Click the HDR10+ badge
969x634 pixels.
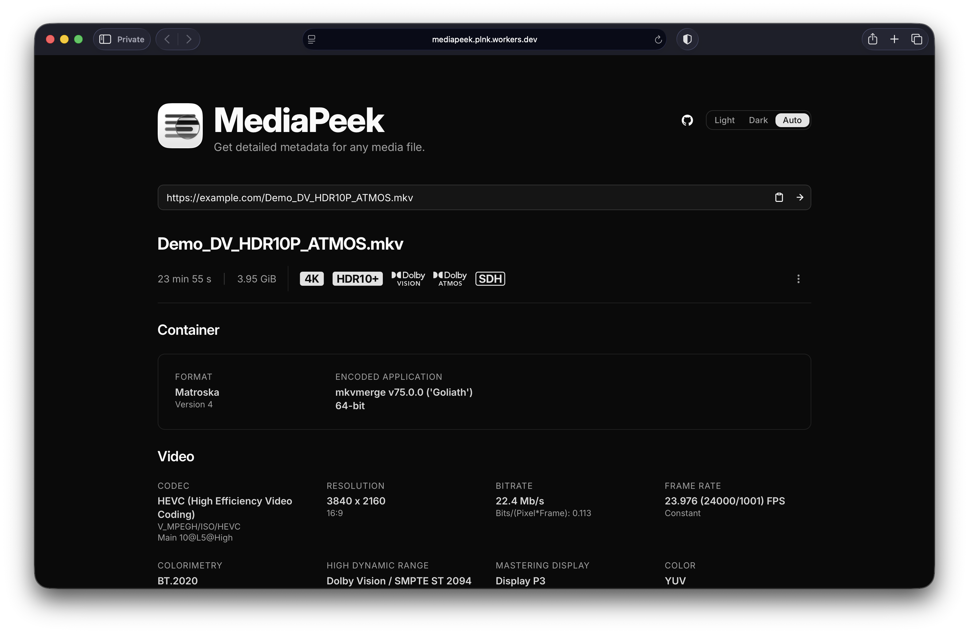tap(357, 278)
